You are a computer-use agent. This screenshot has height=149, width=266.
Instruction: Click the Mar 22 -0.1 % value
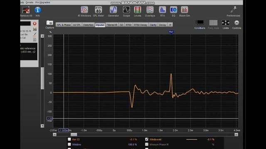pos(133,139)
